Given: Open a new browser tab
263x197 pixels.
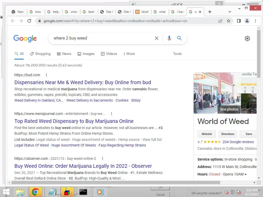Looking at the screenshot, I should coord(210,12).
